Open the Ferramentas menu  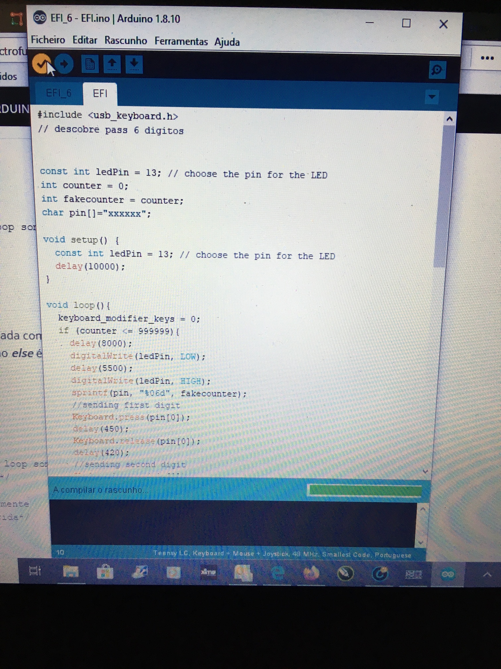click(x=181, y=41)
